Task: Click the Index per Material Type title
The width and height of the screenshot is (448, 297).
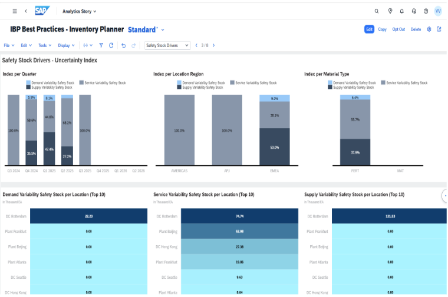Action: pyautogui.click(x=327, y=74)
